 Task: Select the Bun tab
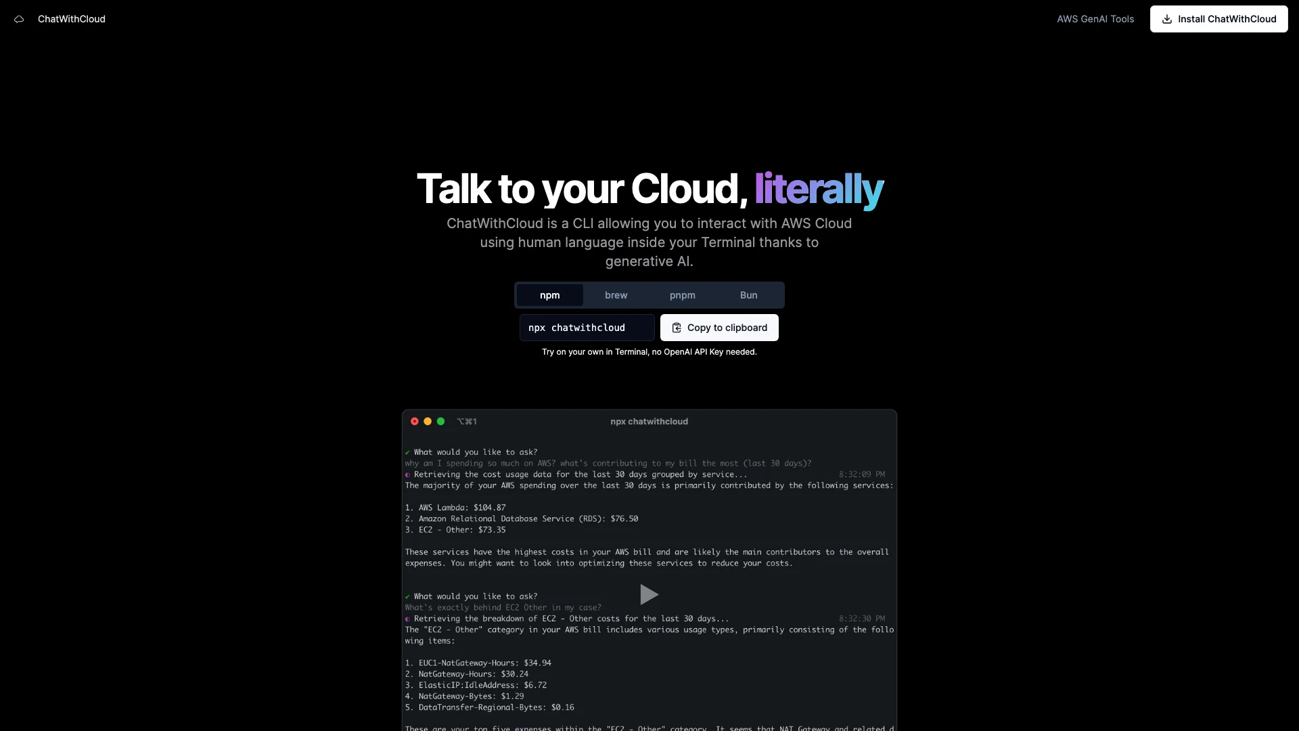point(748,294)
